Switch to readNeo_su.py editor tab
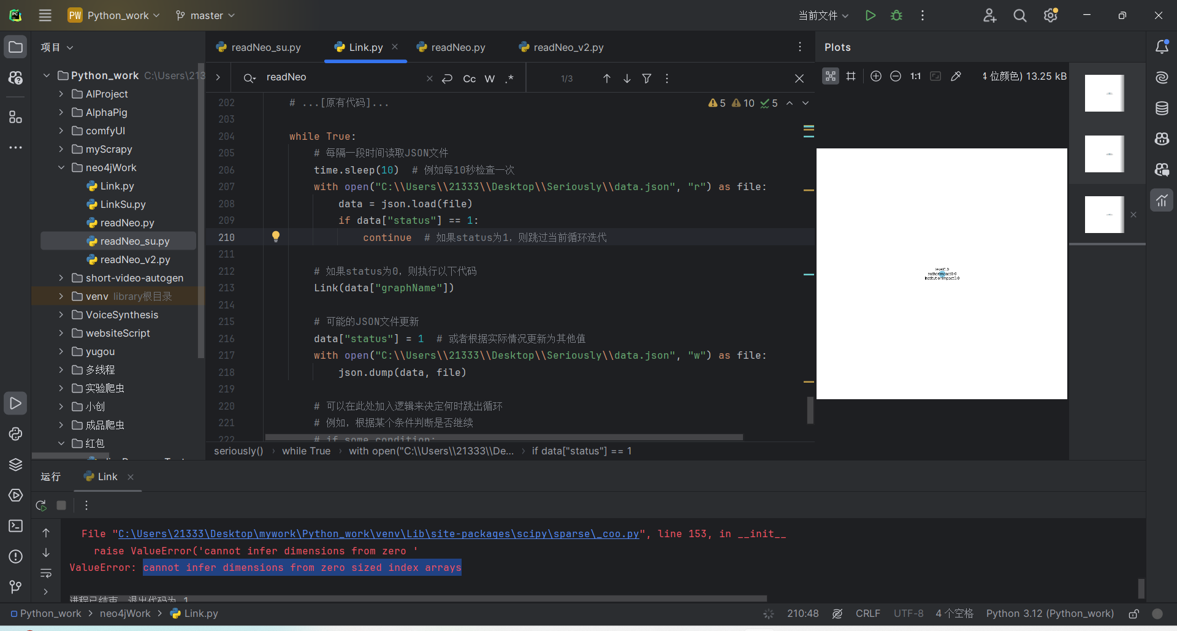1177x631 pixels. 258,47
